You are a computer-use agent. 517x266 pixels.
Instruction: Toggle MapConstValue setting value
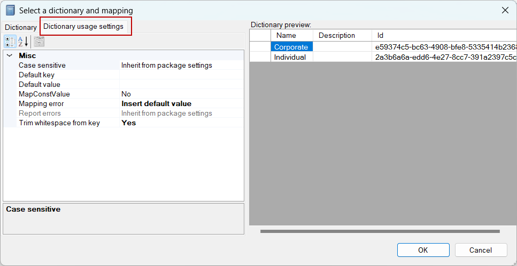(x=182, y=94)
